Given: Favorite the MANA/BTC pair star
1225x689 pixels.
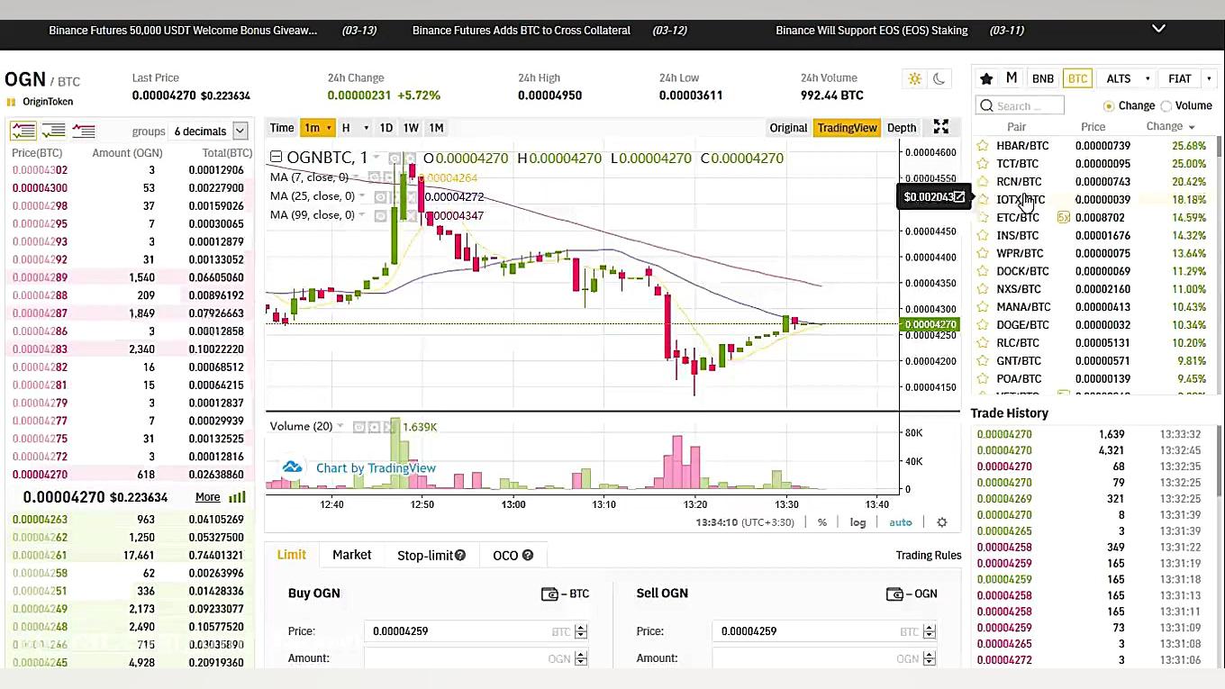Looking at the screenshot, I should coord(983,306).
